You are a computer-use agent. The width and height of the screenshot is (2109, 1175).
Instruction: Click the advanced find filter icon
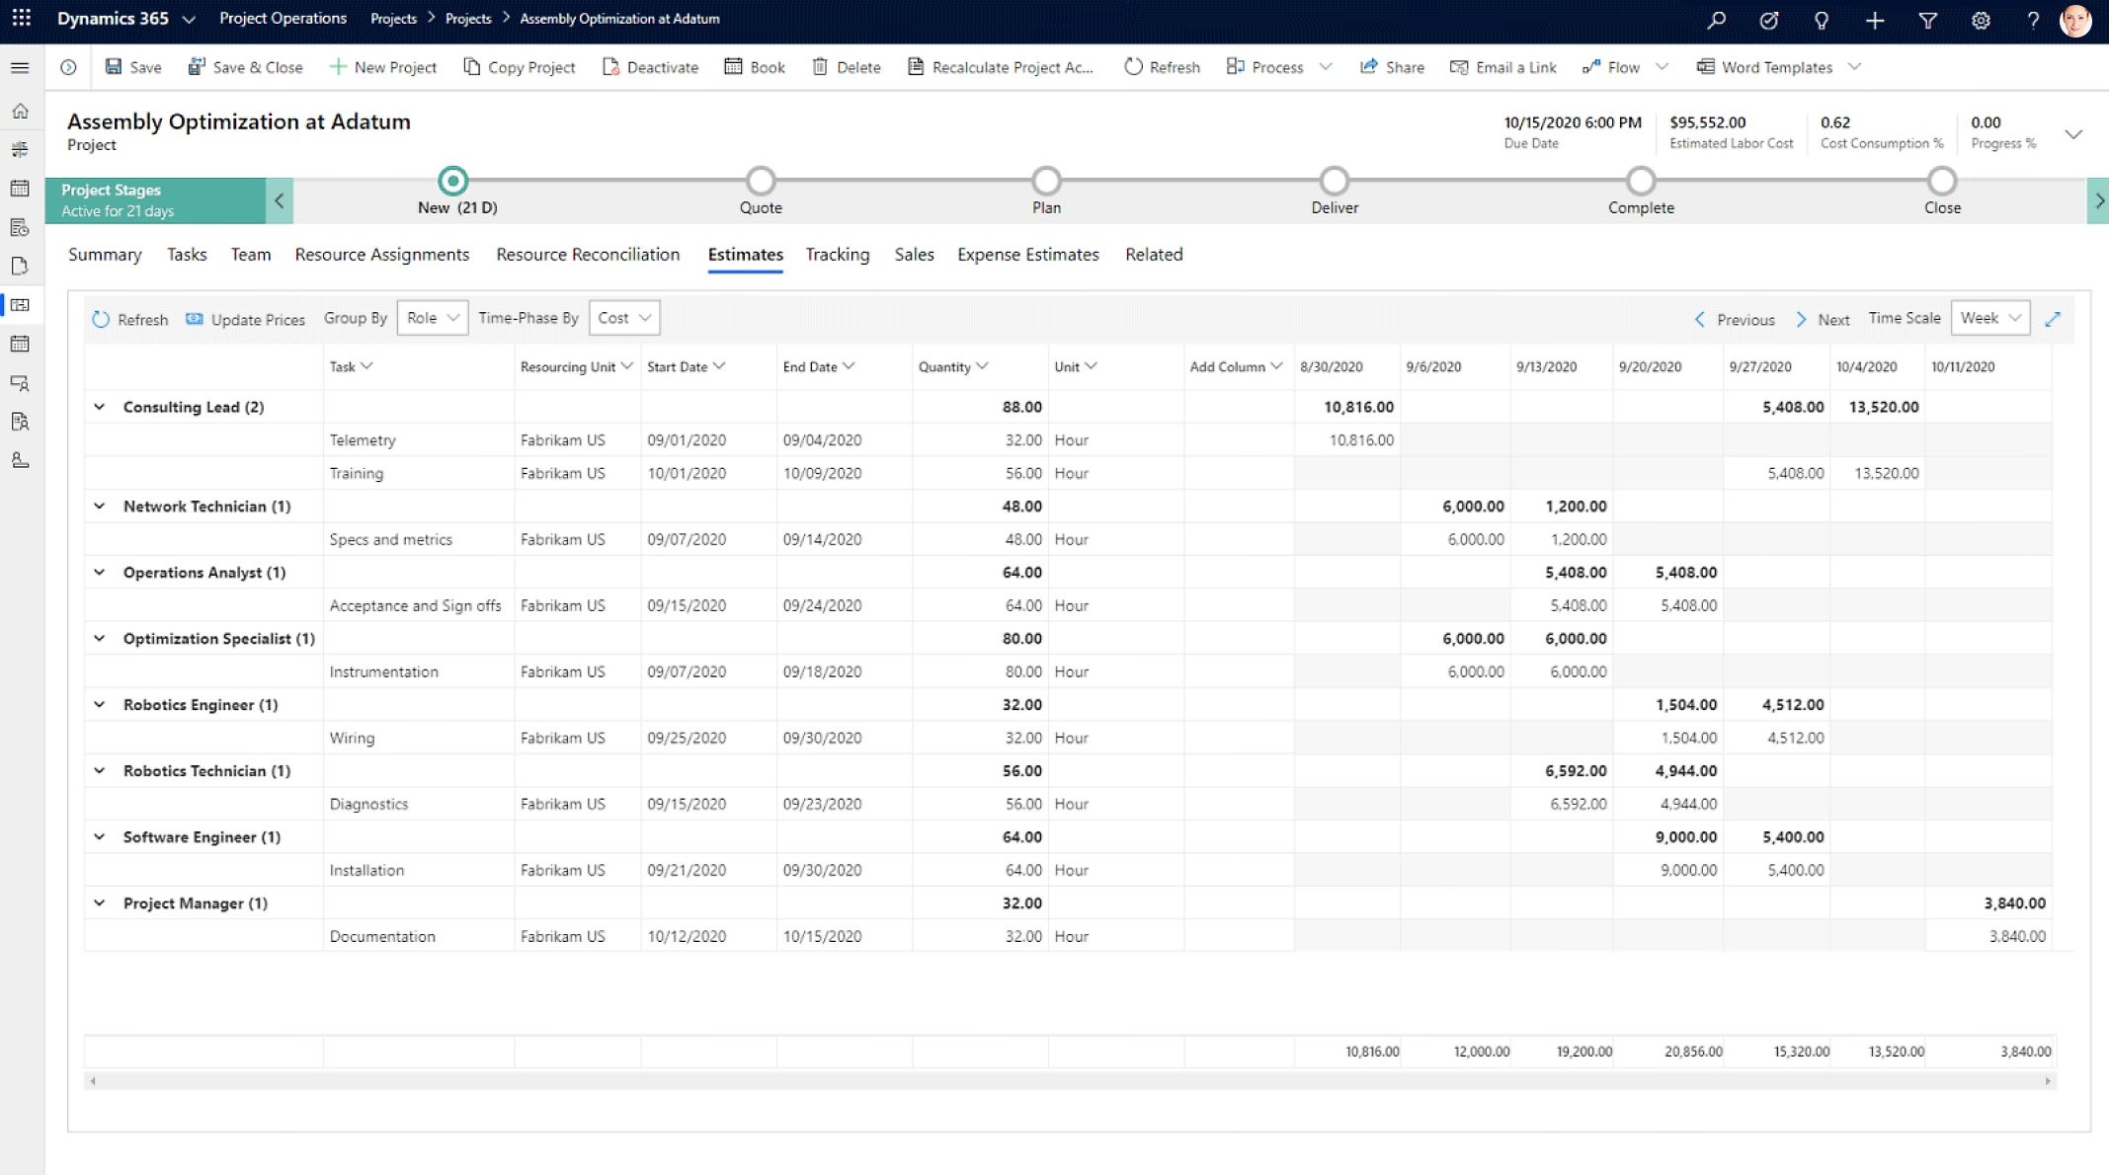[1927, 20]
